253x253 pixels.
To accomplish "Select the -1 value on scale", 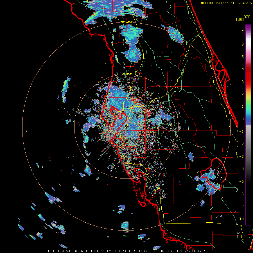I will click(x=241, y=132).
